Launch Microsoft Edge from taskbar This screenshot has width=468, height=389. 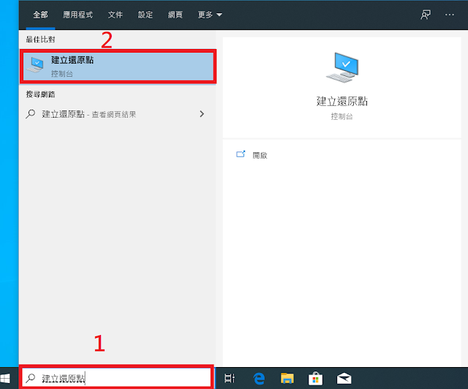259,379
